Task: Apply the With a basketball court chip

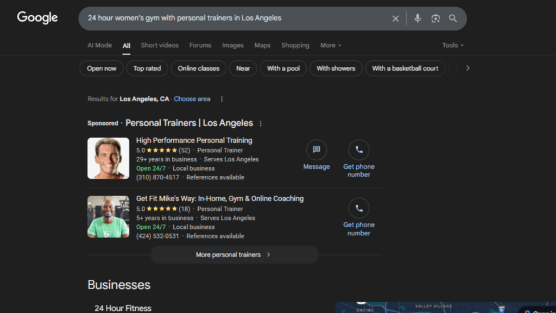Action: pyautogui.click(x=405, y=68)
